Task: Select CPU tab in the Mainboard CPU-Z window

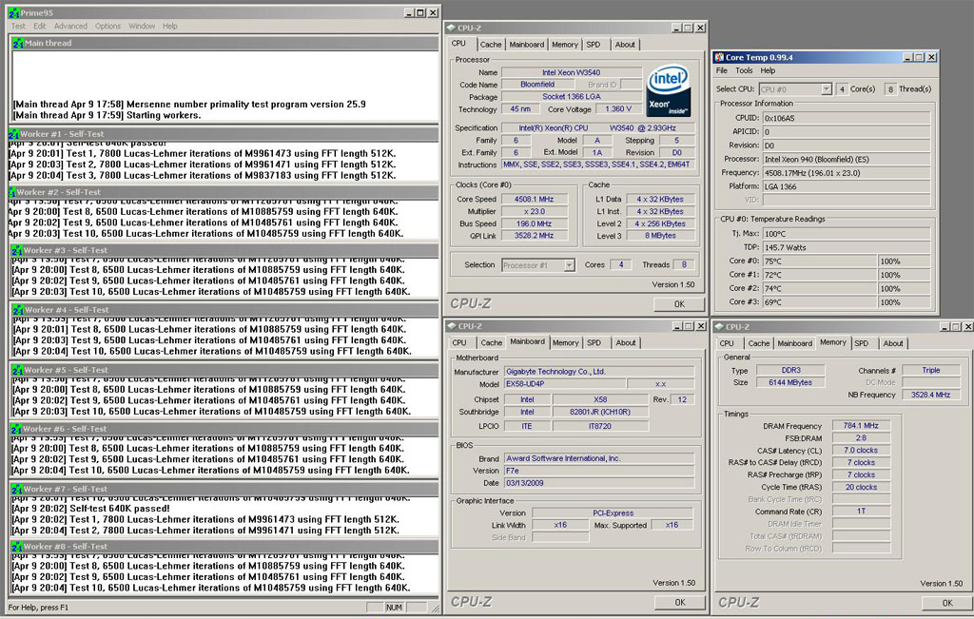Action: 459,342
